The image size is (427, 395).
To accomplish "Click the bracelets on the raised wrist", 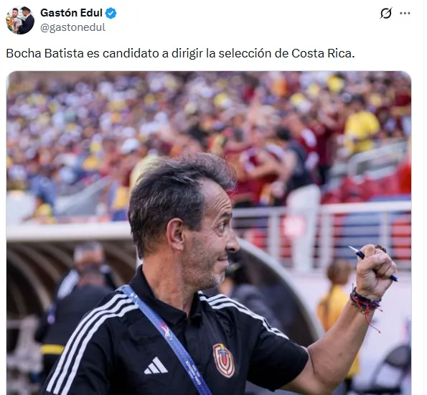I will pos(365,301).
